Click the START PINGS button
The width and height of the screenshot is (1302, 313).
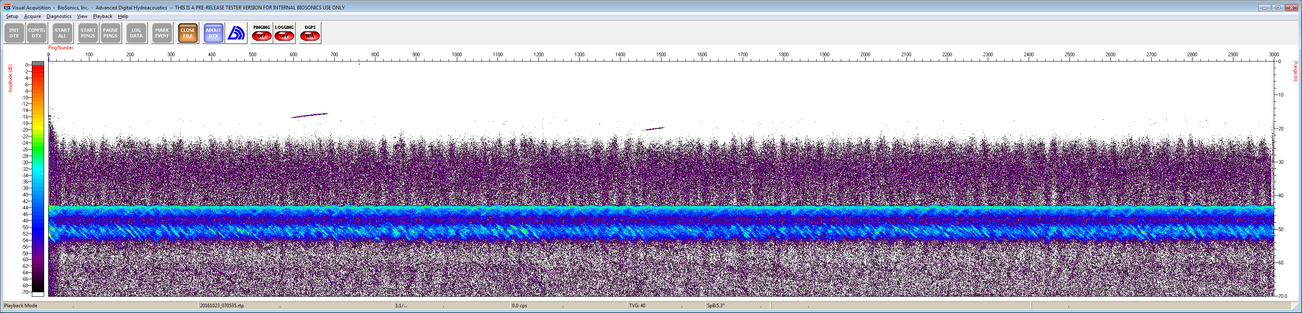[88, 33]
